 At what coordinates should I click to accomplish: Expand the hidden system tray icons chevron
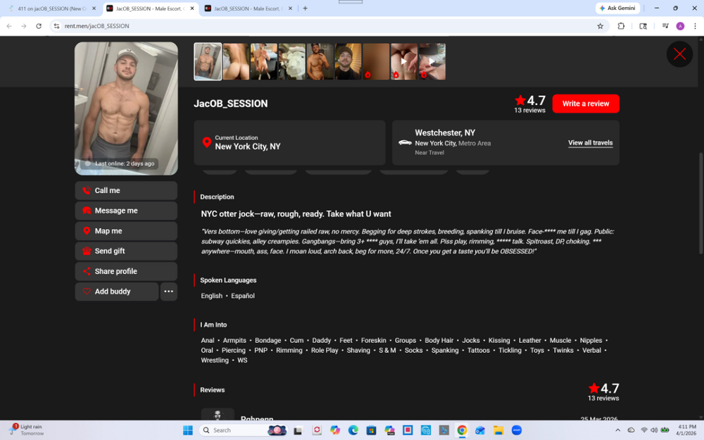(617, 430)
